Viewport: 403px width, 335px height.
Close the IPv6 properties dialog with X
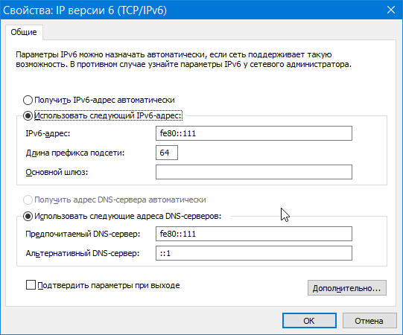pyautogui.click(x=391, y=10)
